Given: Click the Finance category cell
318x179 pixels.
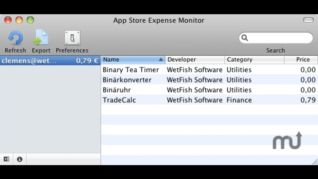Looking at the screenshot, I should point(239,100).
